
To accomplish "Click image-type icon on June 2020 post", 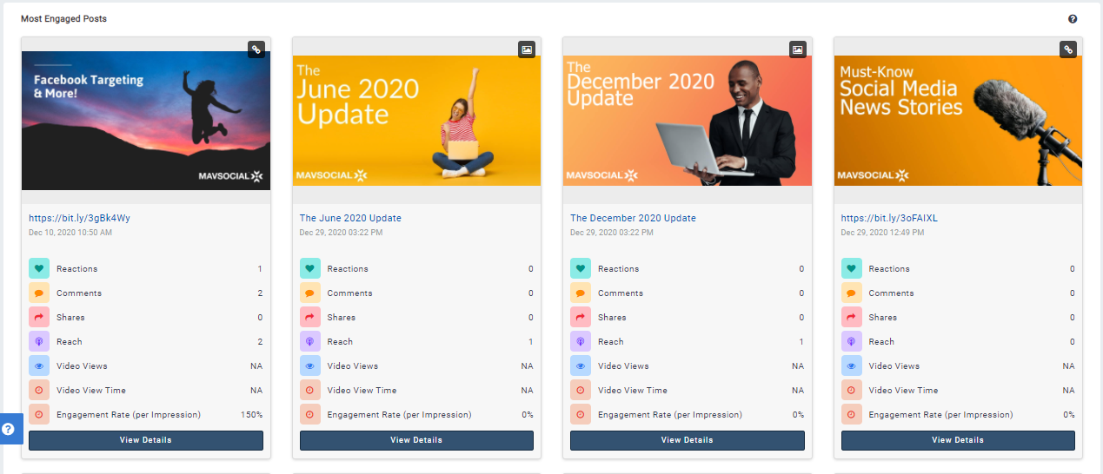I will 527,49.
